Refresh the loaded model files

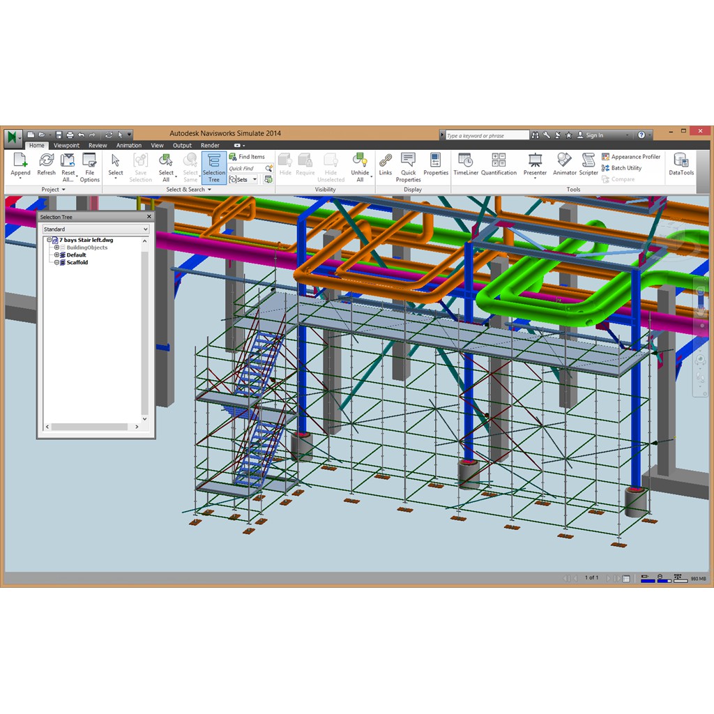46,165
